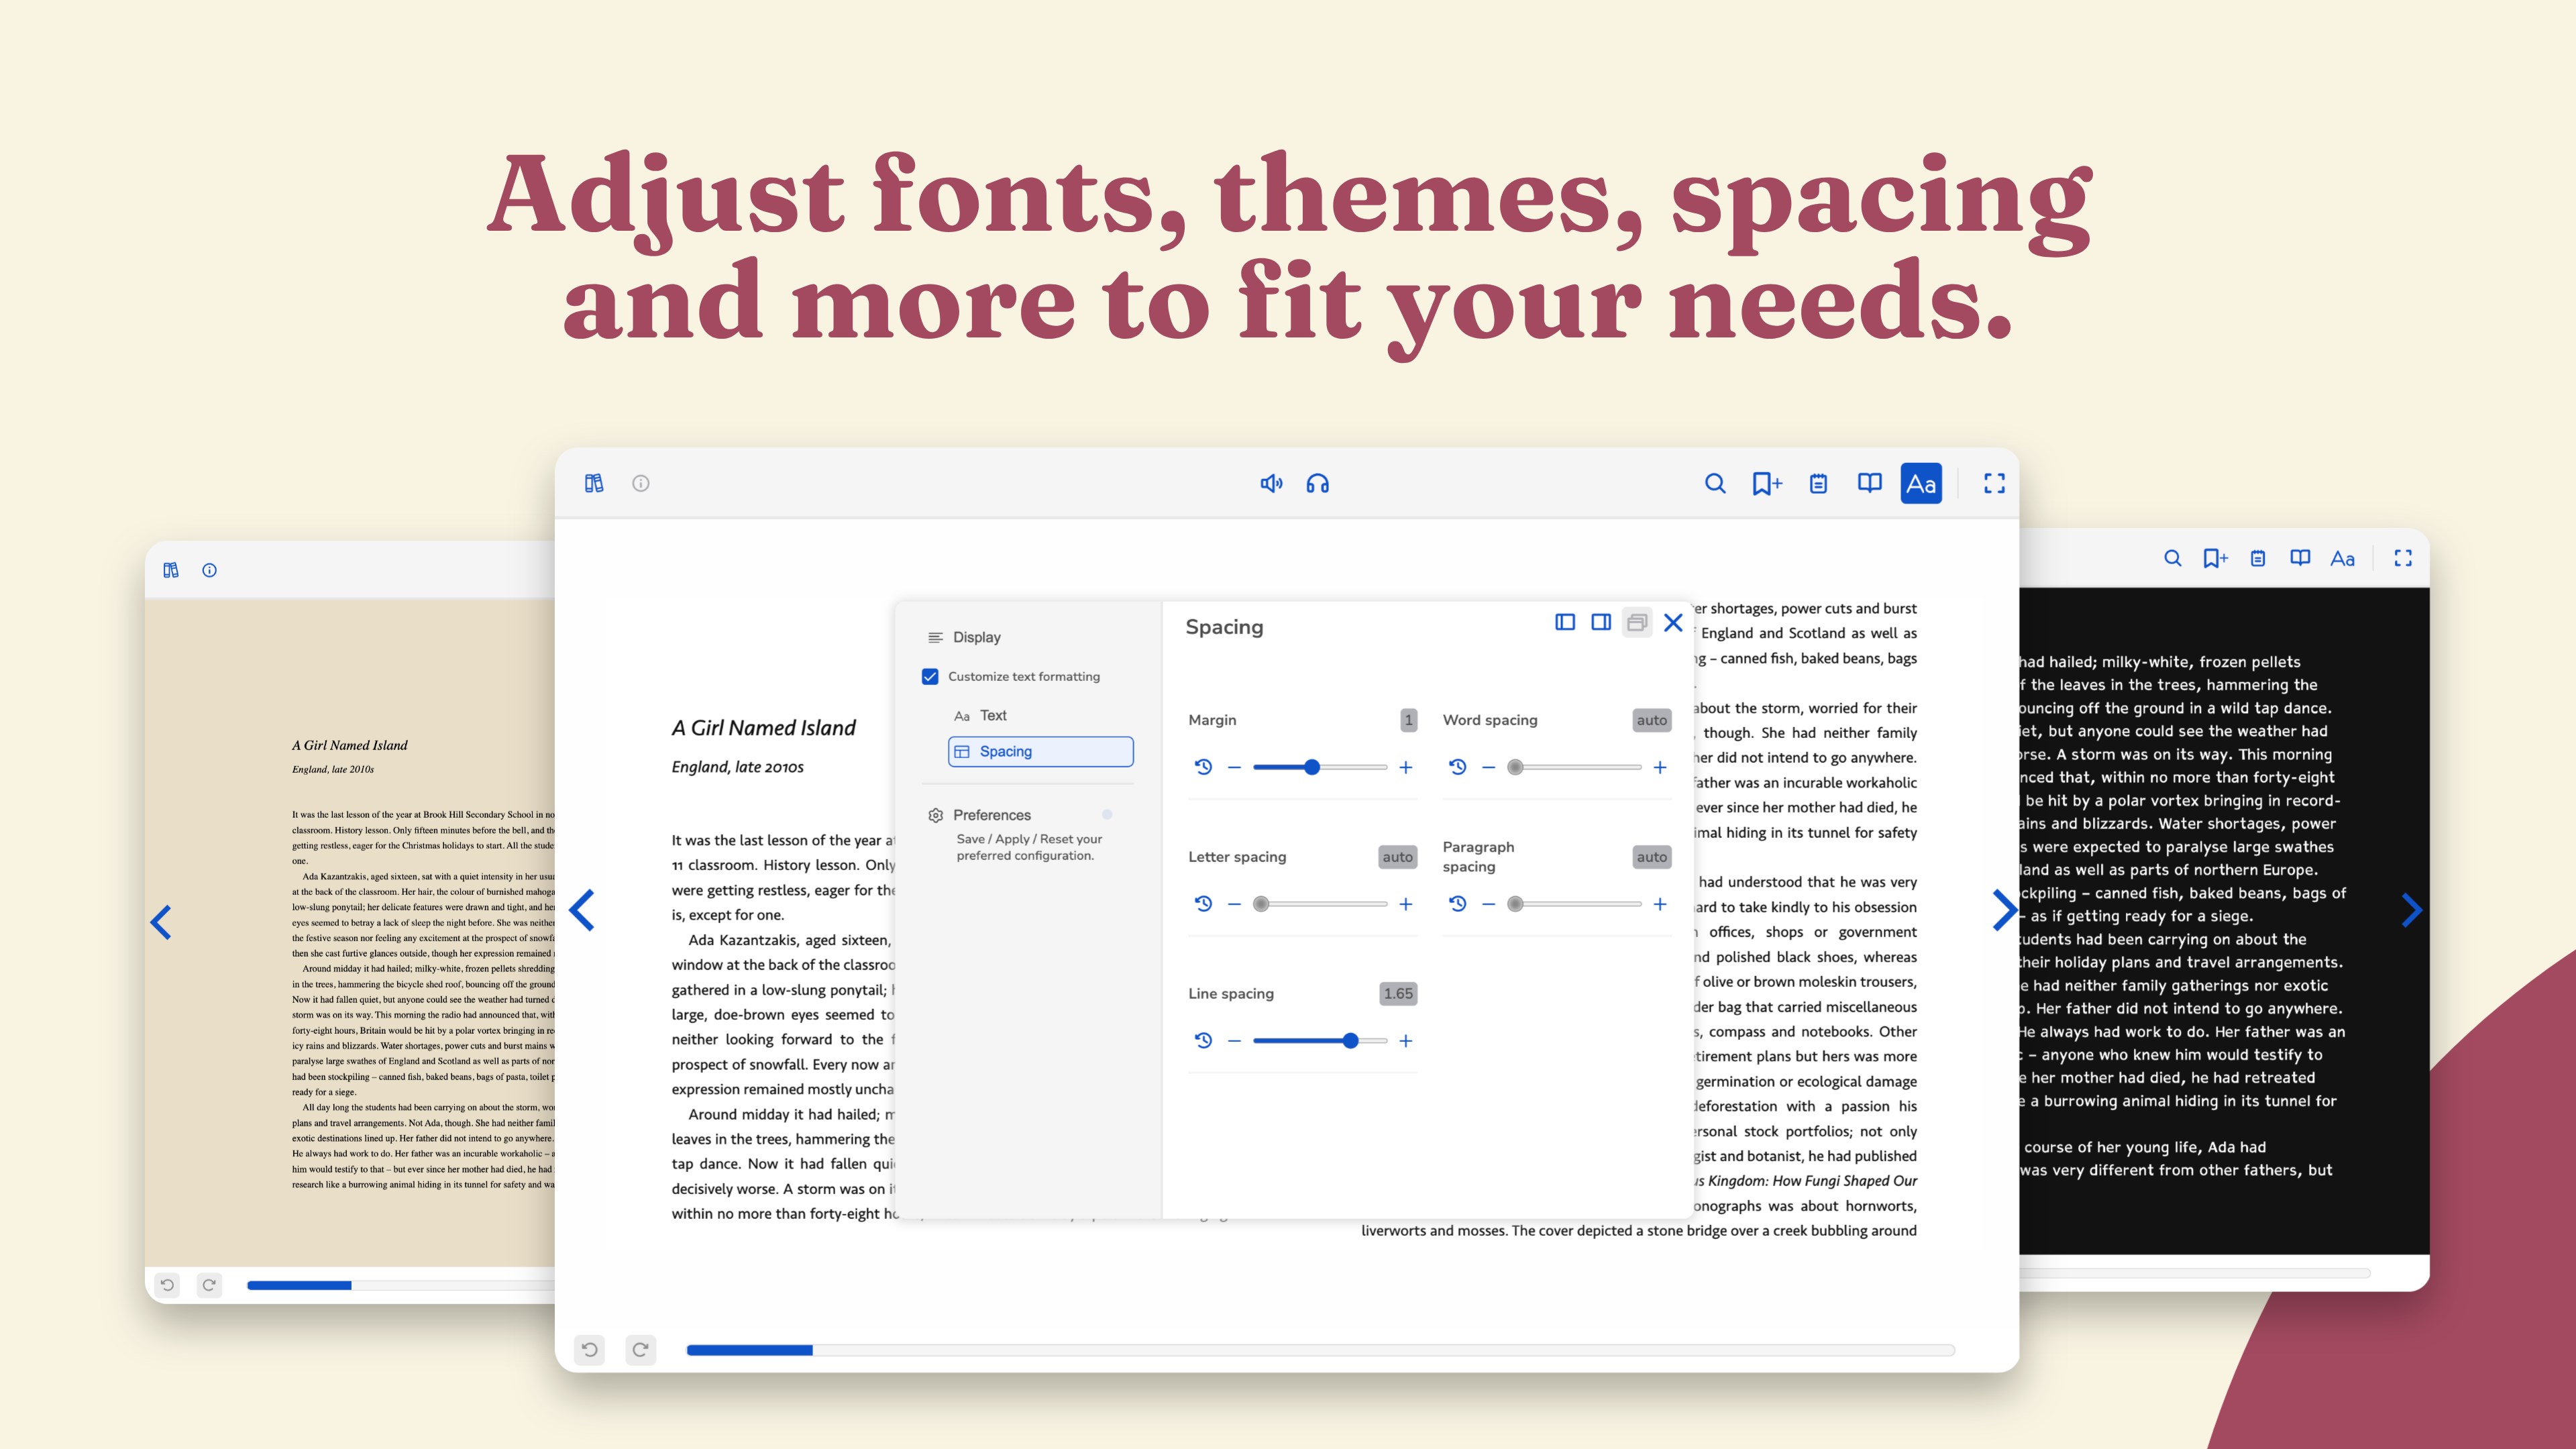Add bookmark in center reader window
The height and width of the screenshot is (1449, 2576).
click(x=1767, y=484)
